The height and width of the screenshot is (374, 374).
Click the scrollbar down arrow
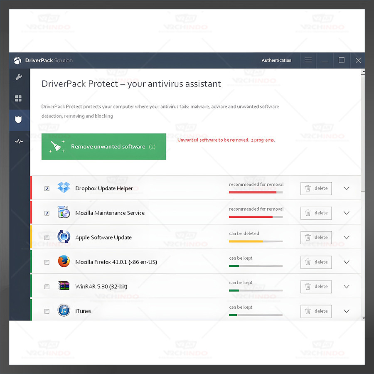pos(363,318)
